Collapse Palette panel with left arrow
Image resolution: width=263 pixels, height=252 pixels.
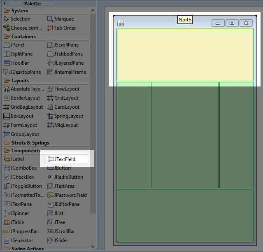(5, 4)
